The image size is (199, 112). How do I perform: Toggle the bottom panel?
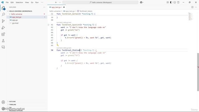175,2
